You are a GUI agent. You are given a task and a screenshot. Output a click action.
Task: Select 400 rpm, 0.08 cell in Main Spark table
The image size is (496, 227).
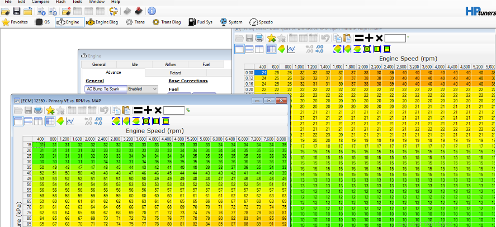click(x=261, y=73)
